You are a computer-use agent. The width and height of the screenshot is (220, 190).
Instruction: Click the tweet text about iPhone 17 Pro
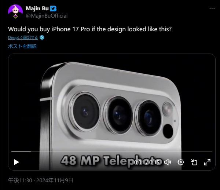(90, 29)
